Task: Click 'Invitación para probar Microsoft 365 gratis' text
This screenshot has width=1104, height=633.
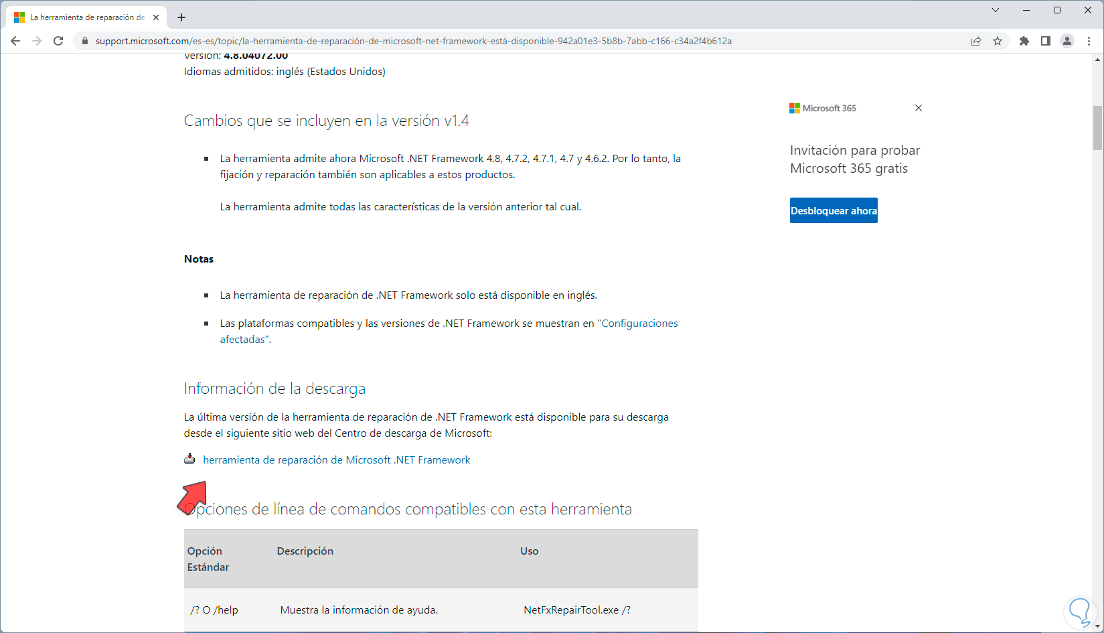Action: coord(855,159)
